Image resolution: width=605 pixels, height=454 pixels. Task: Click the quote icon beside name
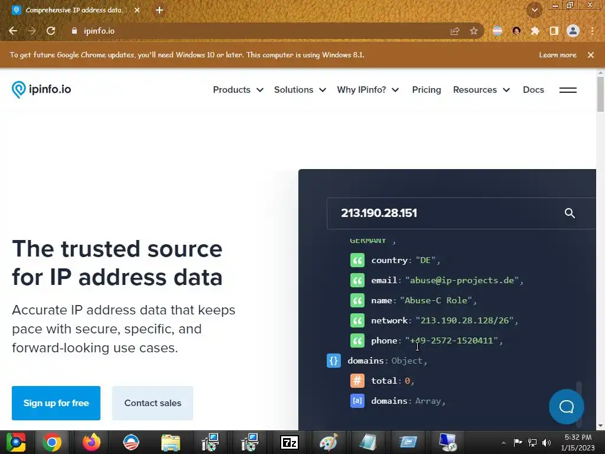pos(357,300)
